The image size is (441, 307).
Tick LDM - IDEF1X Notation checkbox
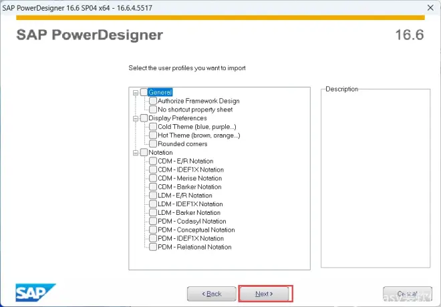tap(153, 204)
